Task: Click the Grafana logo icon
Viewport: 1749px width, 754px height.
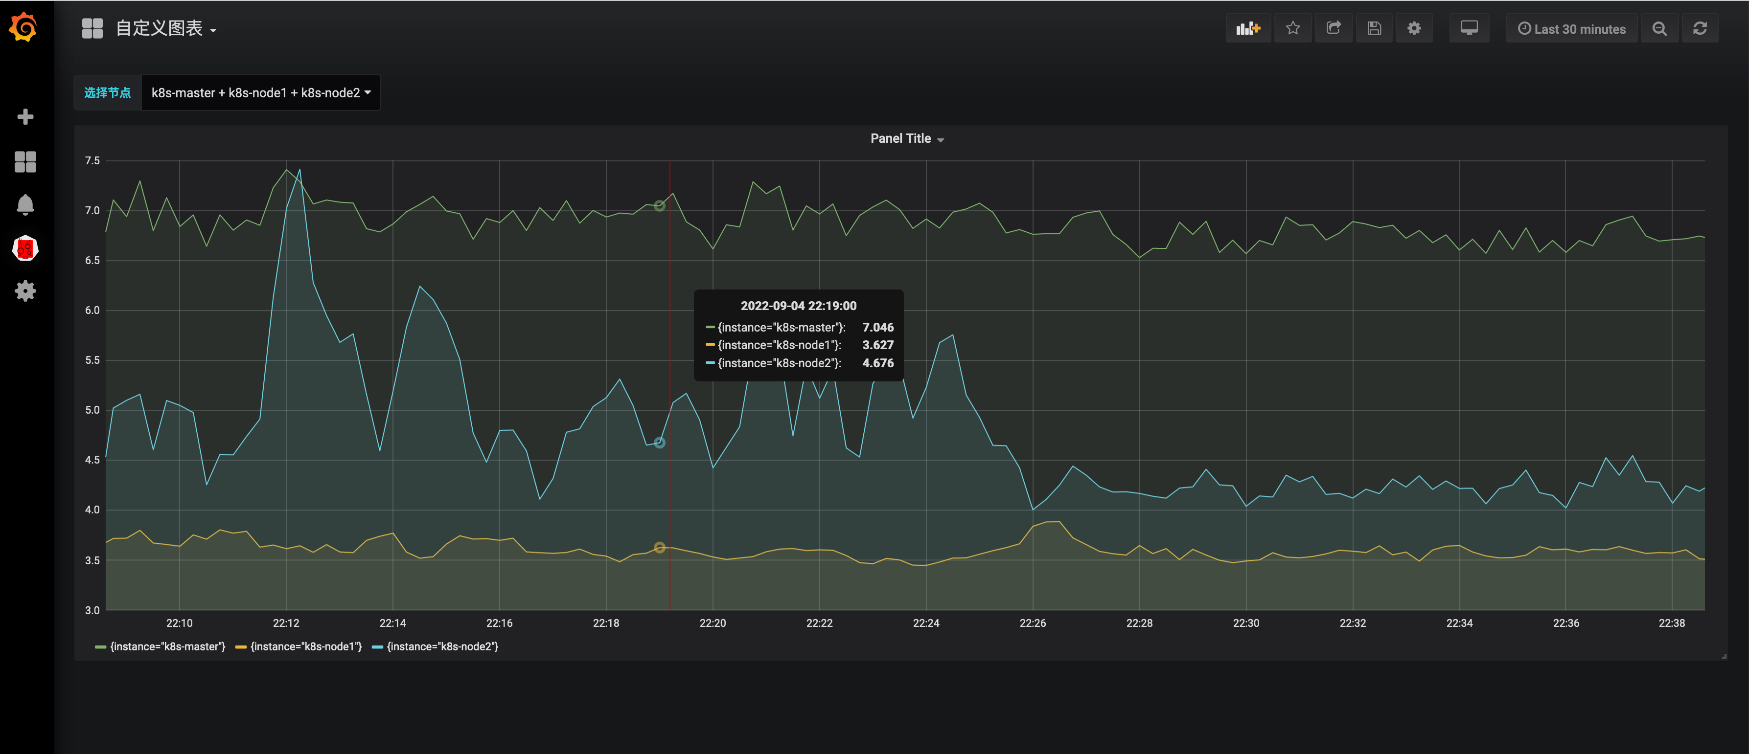Action: coord(24,27)
